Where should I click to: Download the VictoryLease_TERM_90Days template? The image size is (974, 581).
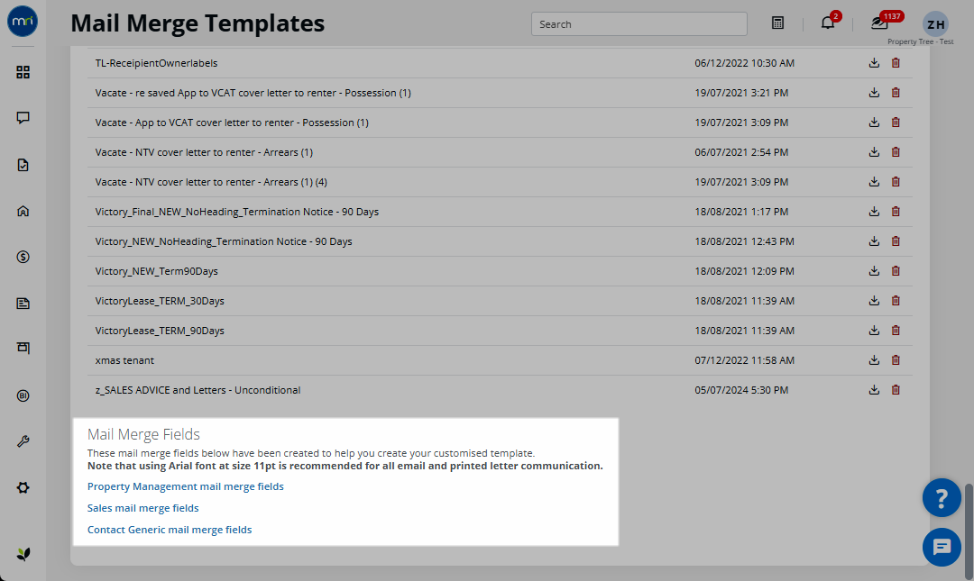874,331
